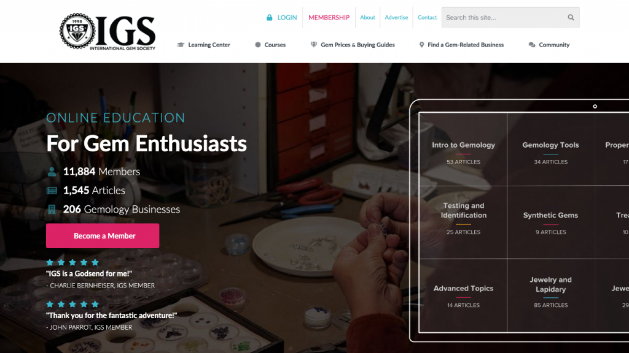This screenshot has width=629, height=353.
Task: Open the Contact link
Action: [x=428, y=18]
